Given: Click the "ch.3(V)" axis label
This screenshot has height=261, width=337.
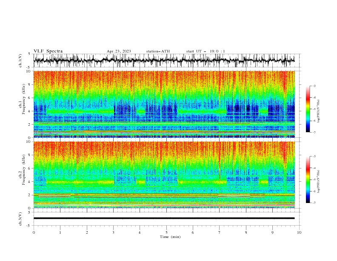Looking at the screenshot, I should coord(20,219).
